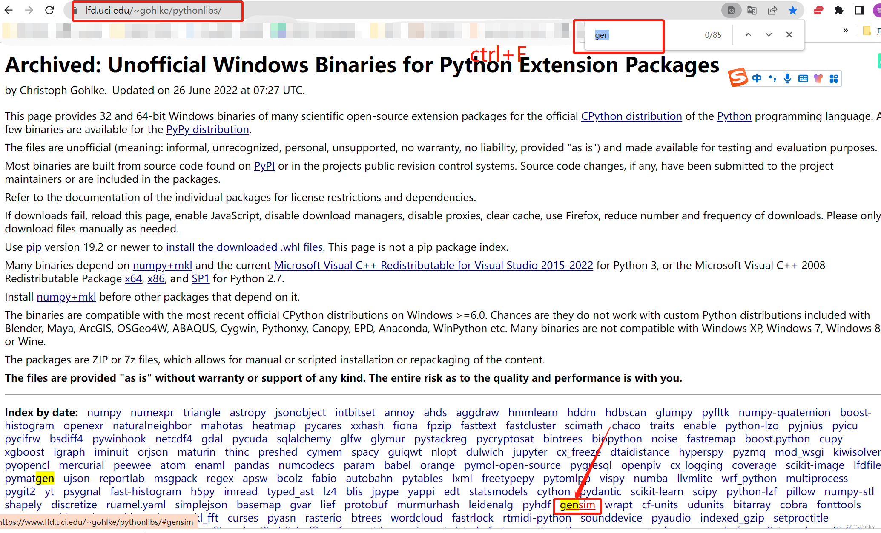This screenshot has width=881, height=533.
Task: Click the Sogou input method S logo
Action: coord(738,77)
